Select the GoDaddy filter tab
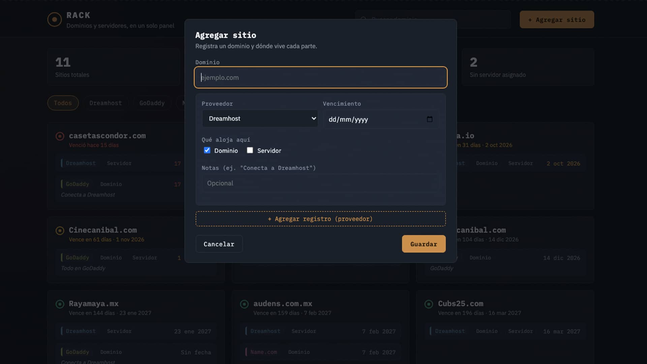Image resolution: width=647 pixels, height=364 pixels. click(x=152, y=103)
